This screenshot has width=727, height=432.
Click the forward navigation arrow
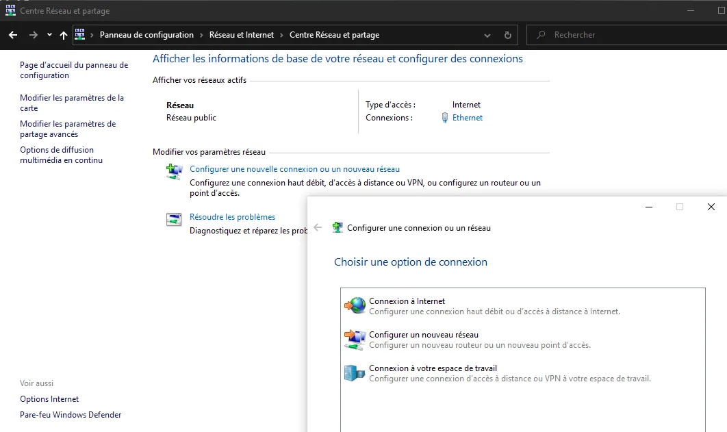pyautogui.click(x=33, y=35)
